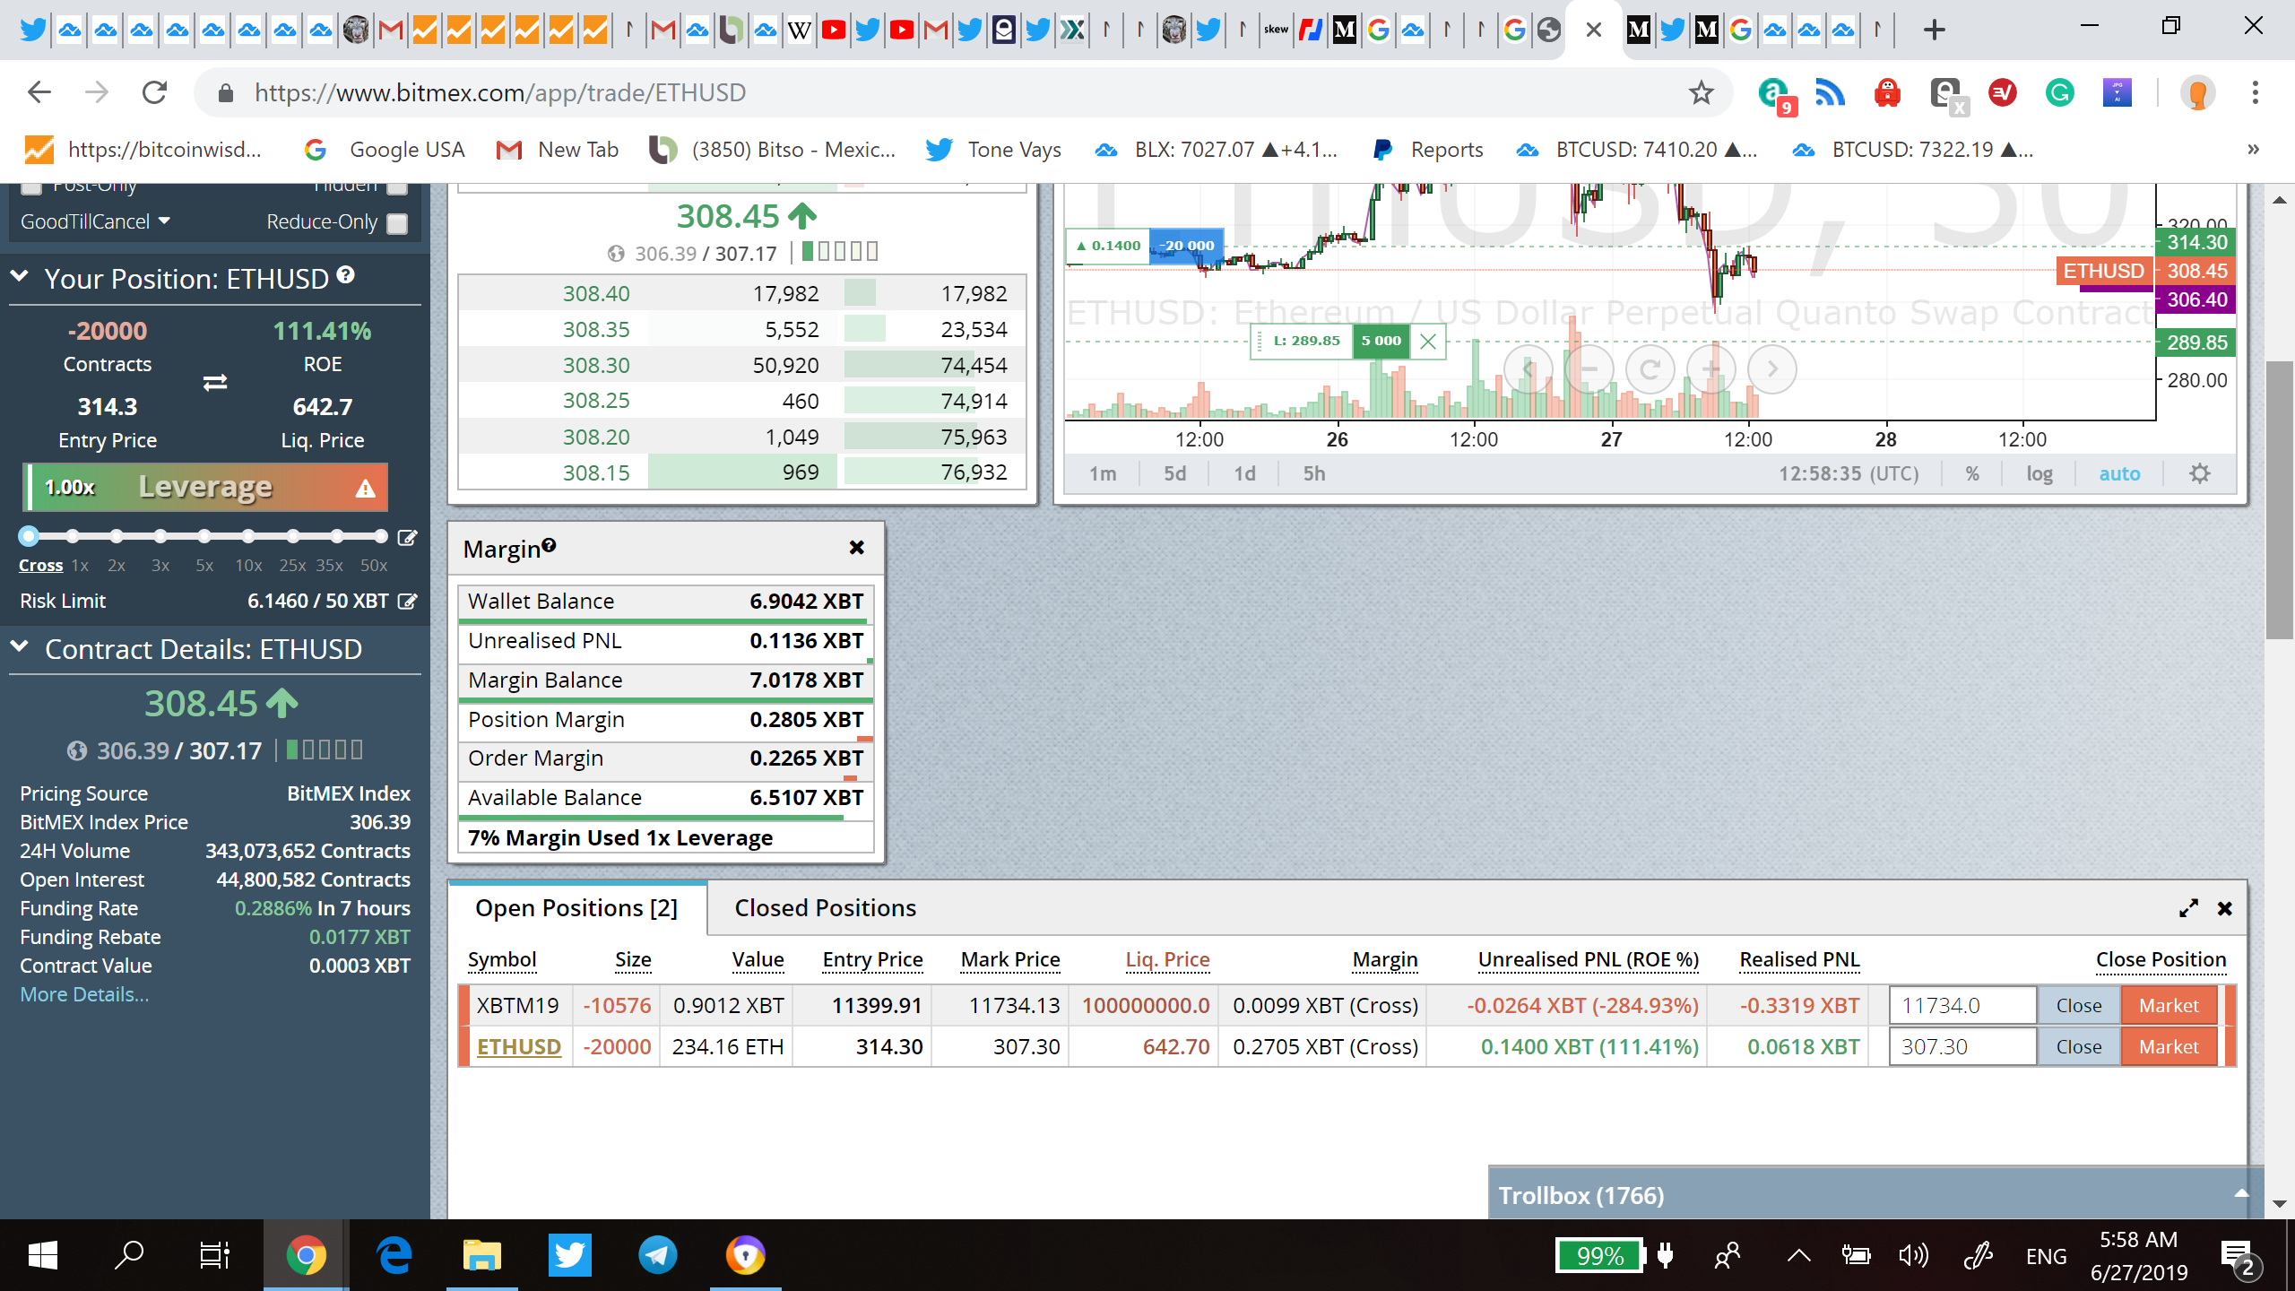The height and width of the screenshot is (1291, 2295).
Task: Click Close button for XBTM19 row
Action: click(2079, 1006)
